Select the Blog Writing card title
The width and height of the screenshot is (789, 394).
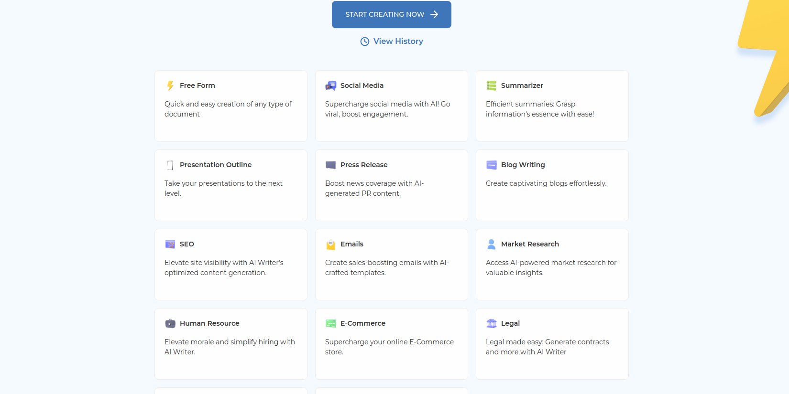[523, 165]
